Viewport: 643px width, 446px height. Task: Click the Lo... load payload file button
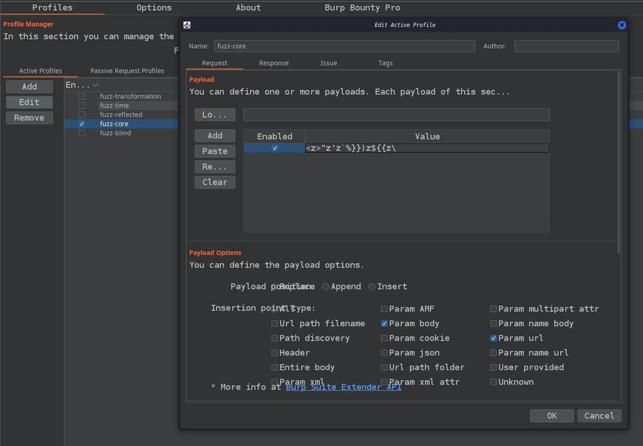coord(215,115)
